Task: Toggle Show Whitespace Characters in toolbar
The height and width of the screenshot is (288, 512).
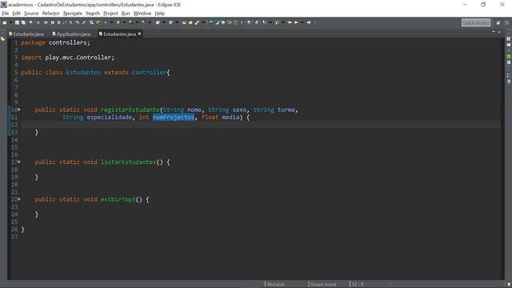Action: (x=242, y=22)
